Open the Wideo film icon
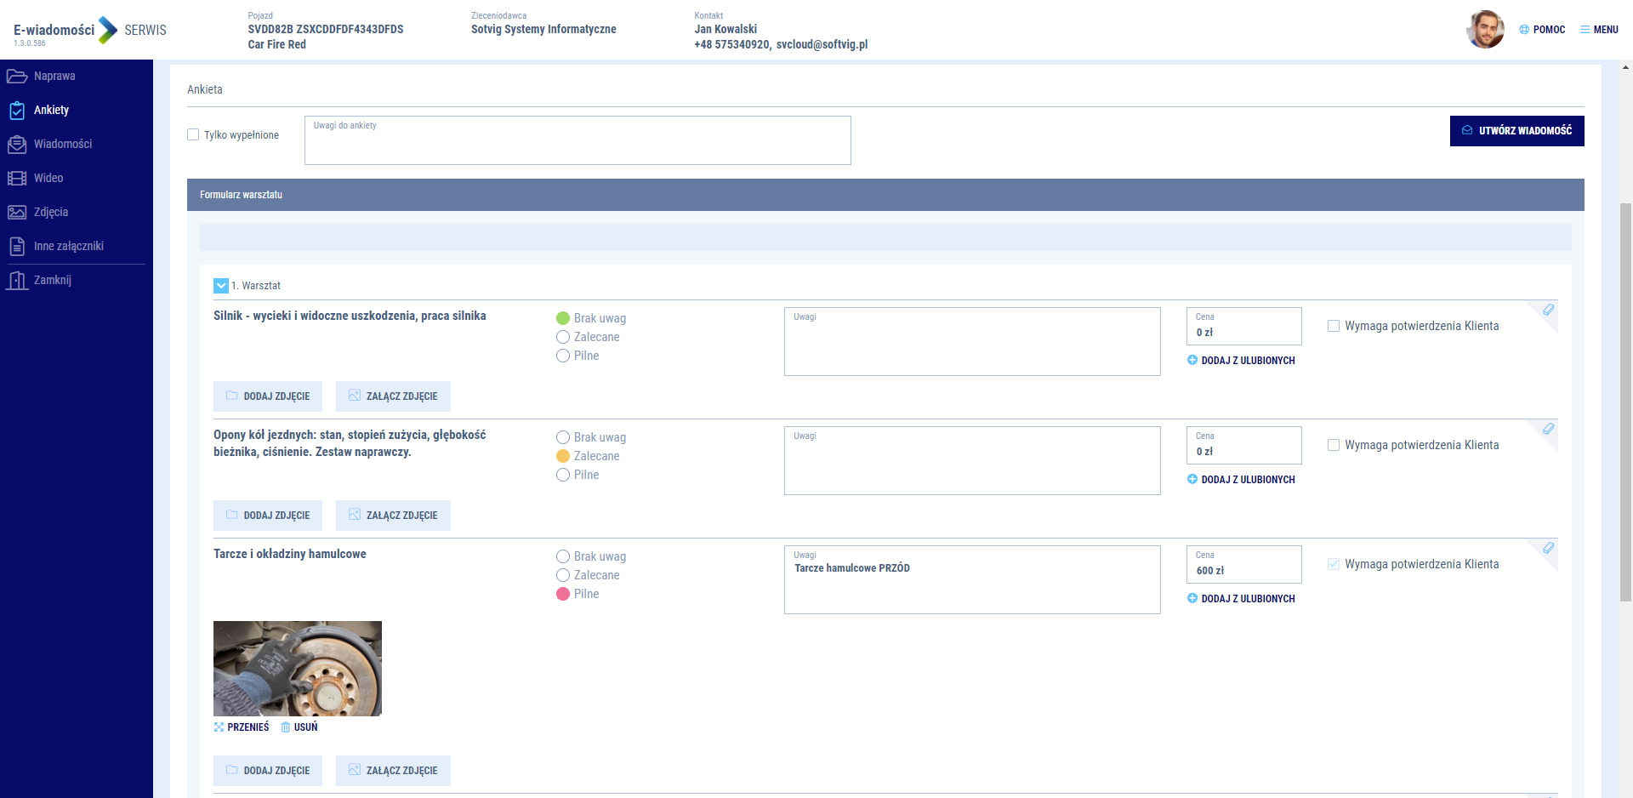Screen dimensions: 1633x798 point(17,179)
